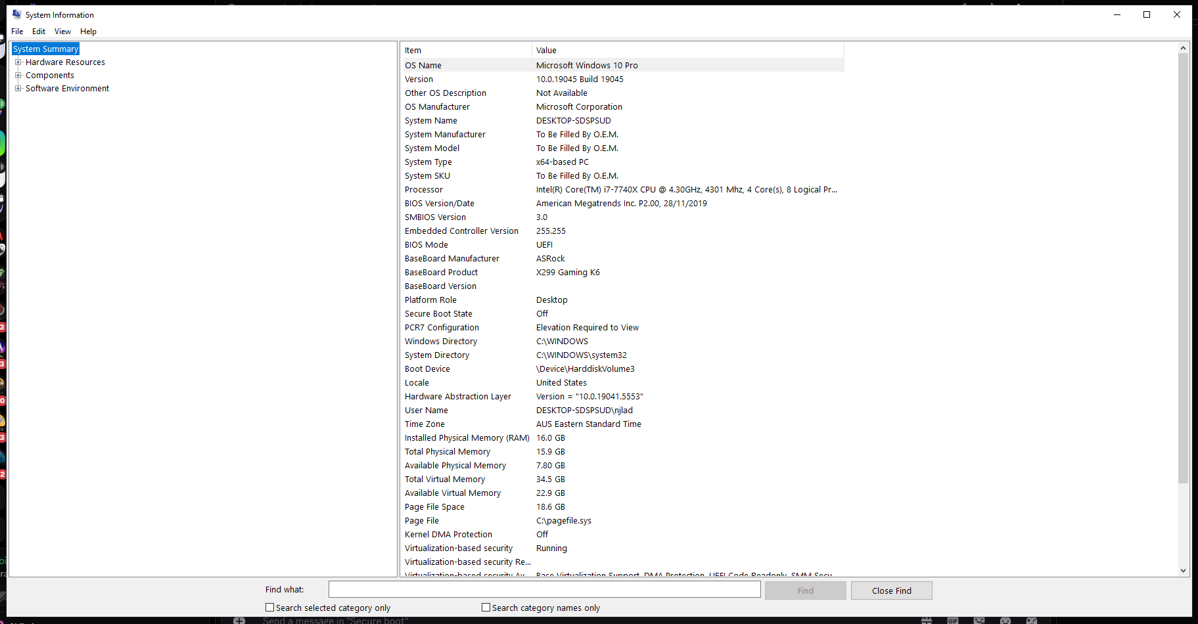1198x624 pixels.
Task: Select the Embedded Controller Version row
Action: pyautogui.click(x=624, y=231)
